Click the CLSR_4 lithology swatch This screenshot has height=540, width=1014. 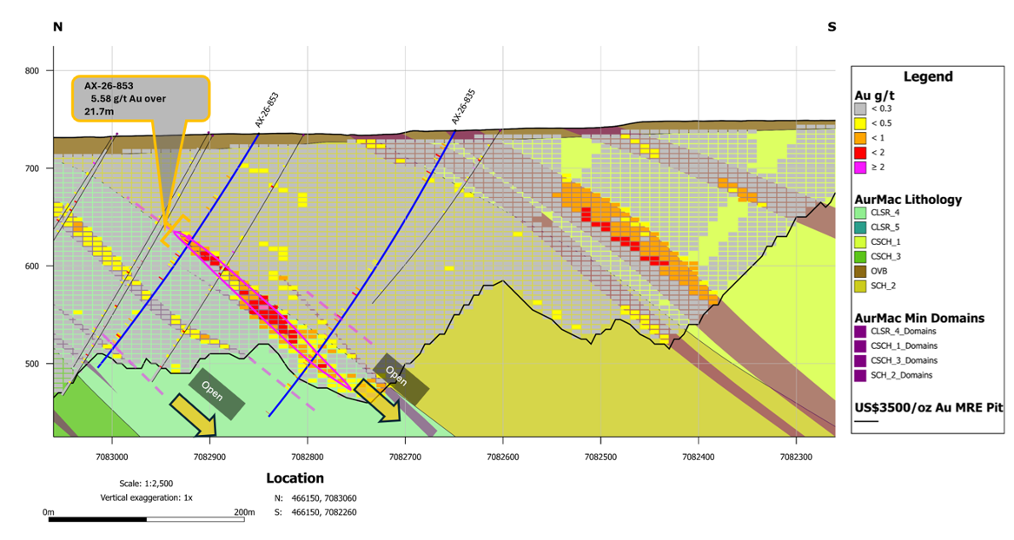pyautogui.click(x=860, y=213)
